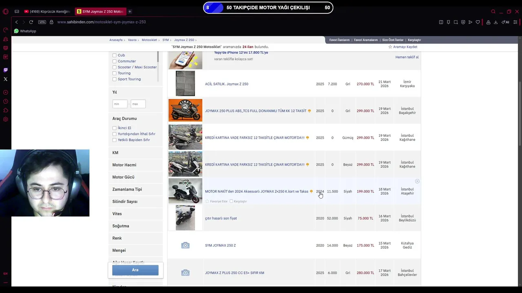This screenshot has width=522, height=293.
Task: Open Favori İlanlarım menu
Action: tap(339, 40)
